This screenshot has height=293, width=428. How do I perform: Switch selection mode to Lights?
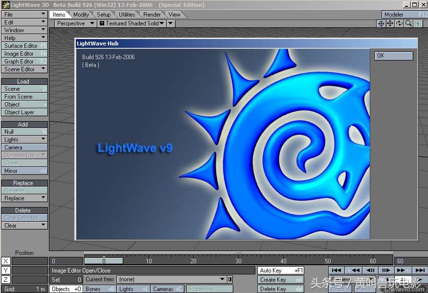pos(133,289)
